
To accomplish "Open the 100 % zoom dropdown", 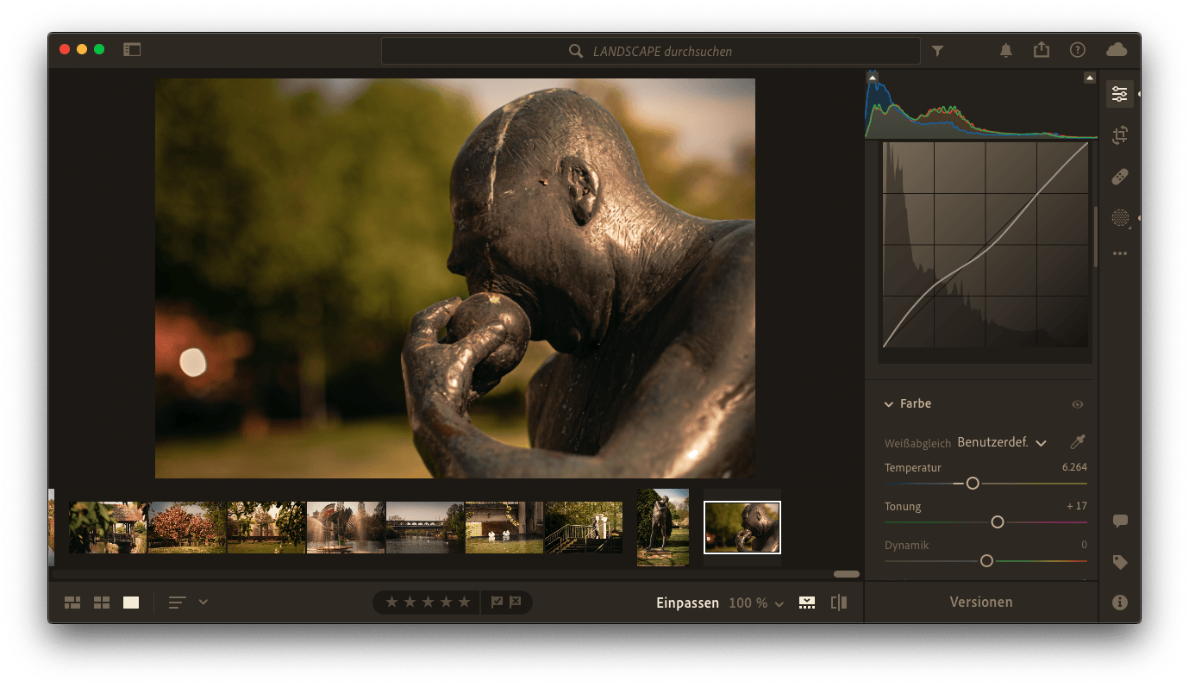I will (x=756, y=603).
